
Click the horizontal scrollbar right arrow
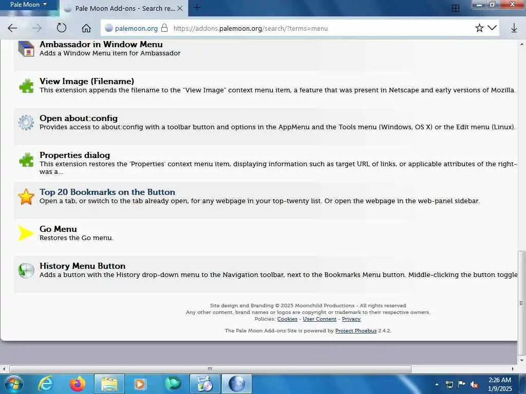coord(513,369)
